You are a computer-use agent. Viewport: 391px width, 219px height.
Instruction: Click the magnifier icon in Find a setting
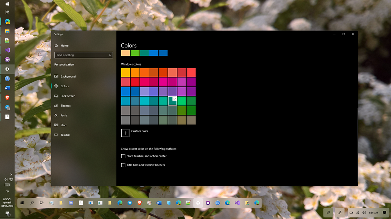(110, 55)
